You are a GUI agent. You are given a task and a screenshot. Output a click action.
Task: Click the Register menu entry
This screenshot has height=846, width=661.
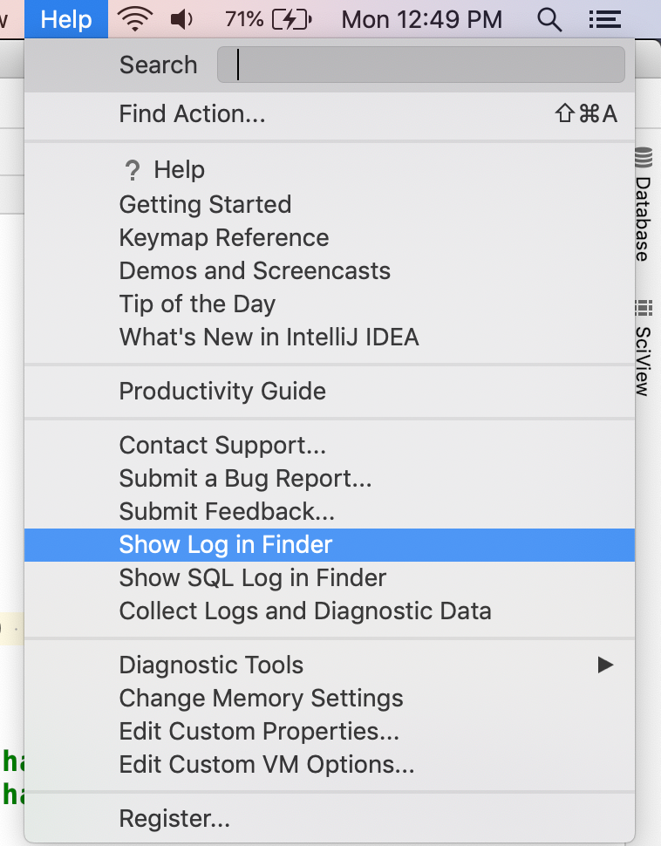click(174, 819)
